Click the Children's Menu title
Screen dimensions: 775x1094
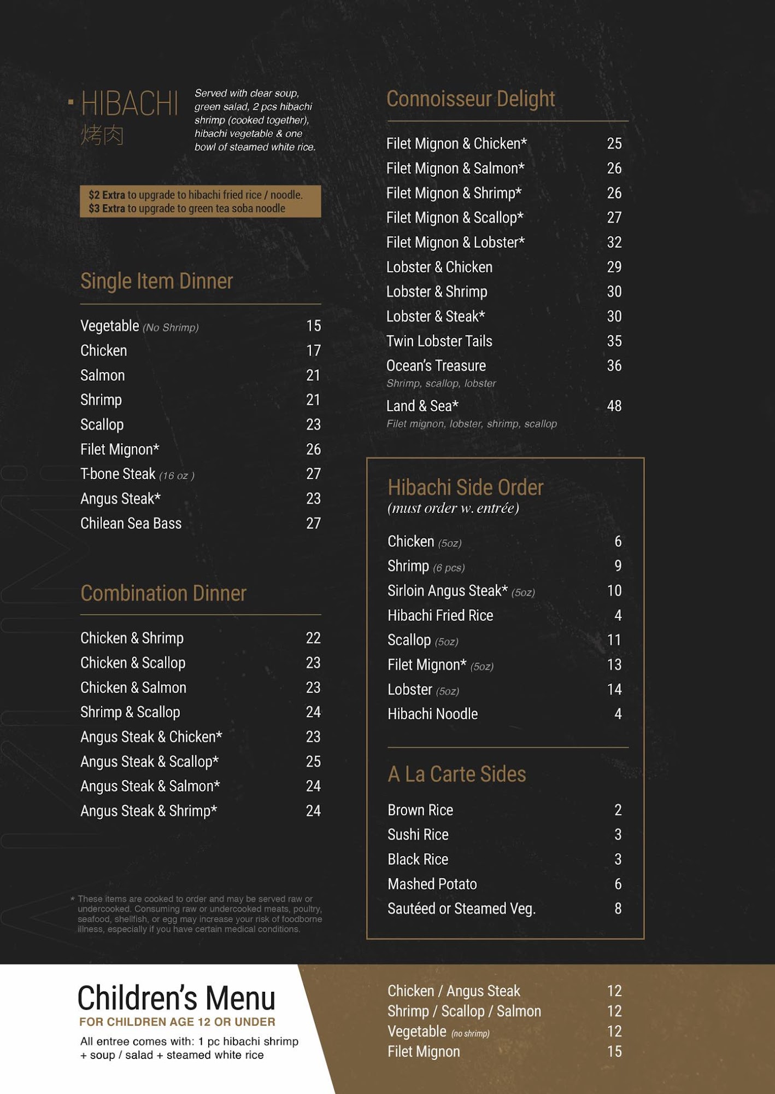point(176,998)
